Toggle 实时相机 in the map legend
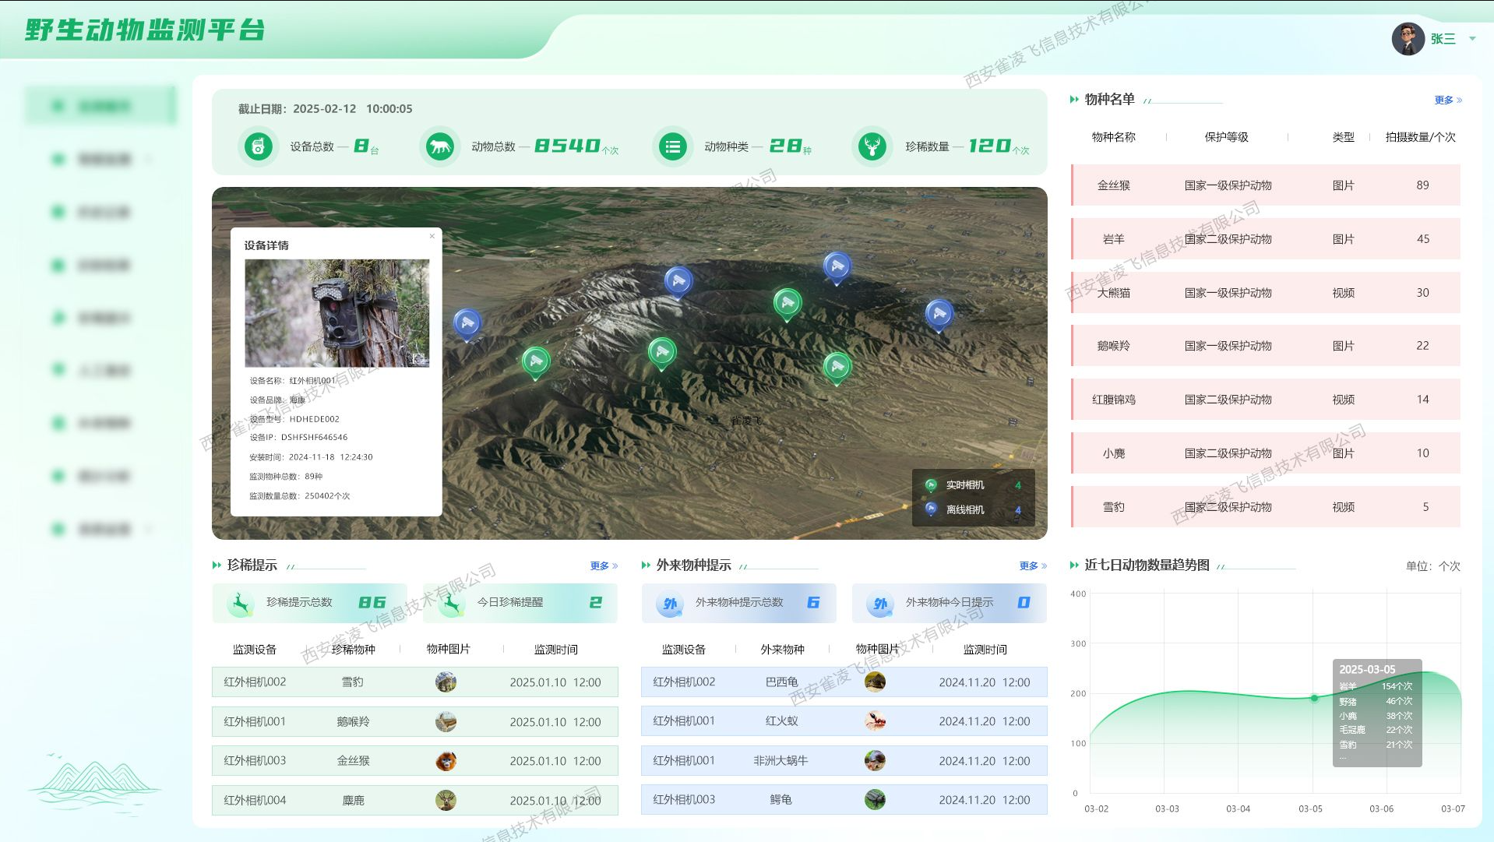1494x842 pixels. click(x=964, y=485)
